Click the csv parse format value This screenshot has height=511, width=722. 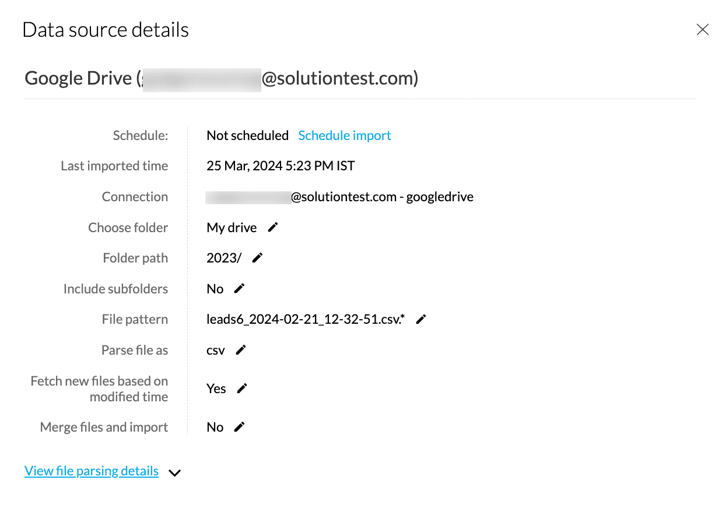click(x=216, y=350)
